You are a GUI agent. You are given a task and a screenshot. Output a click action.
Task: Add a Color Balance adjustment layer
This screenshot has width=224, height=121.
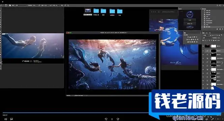tap(189, 40)
